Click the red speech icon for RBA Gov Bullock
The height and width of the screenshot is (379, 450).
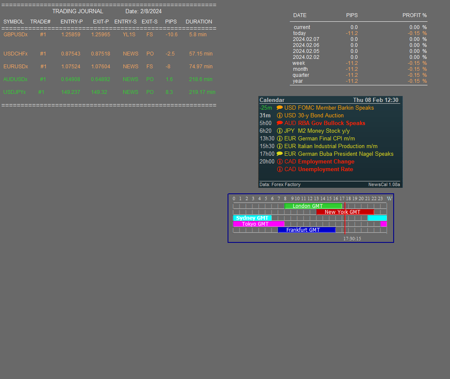[x=280, y=123]
